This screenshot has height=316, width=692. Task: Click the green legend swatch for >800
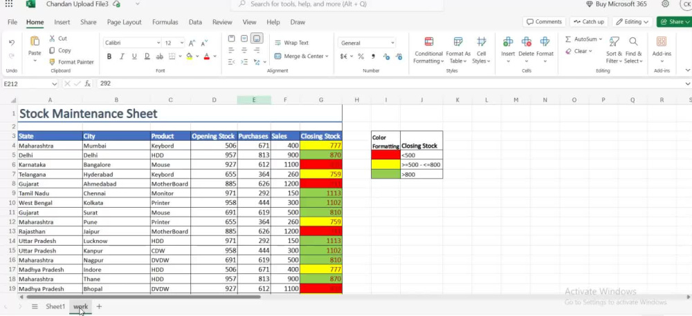[x=385, y=175]
